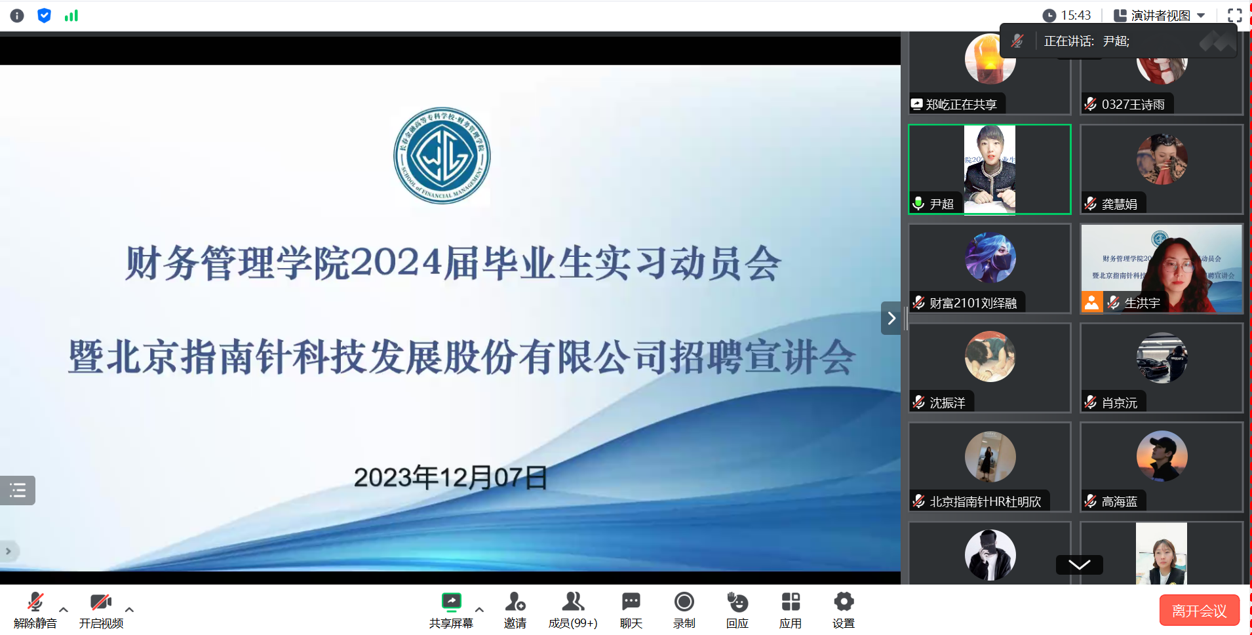Select 尹超's speaking video tile

(x=990, y=169)
